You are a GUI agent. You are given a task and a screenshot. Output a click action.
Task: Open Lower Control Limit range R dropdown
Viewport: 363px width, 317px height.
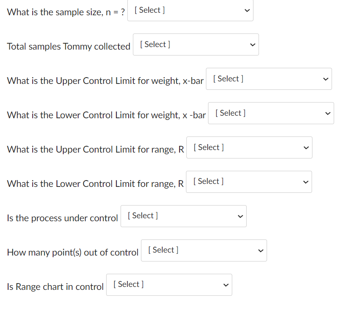pyautogui.click(x=249, y=182)
